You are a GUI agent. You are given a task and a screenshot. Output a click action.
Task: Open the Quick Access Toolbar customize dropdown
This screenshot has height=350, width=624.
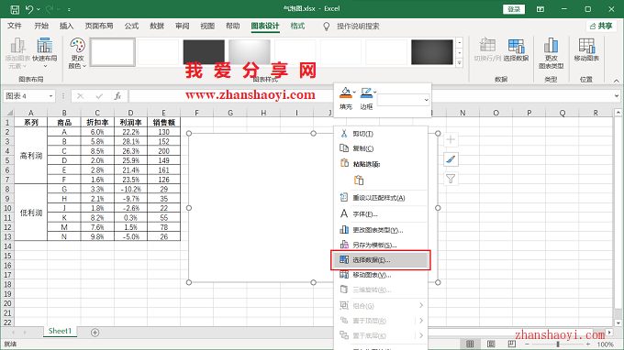pyautogui.click(x=69, y=9)
